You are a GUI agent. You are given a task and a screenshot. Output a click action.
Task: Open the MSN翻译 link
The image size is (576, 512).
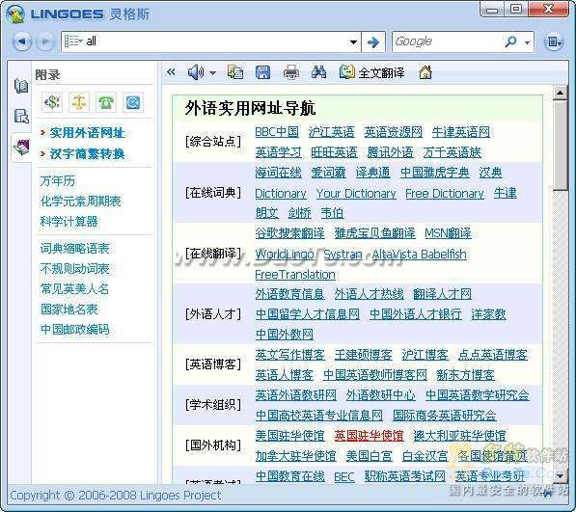(448, 233)
